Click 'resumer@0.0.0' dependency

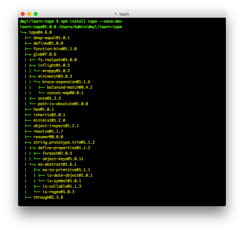click(48, 137)
